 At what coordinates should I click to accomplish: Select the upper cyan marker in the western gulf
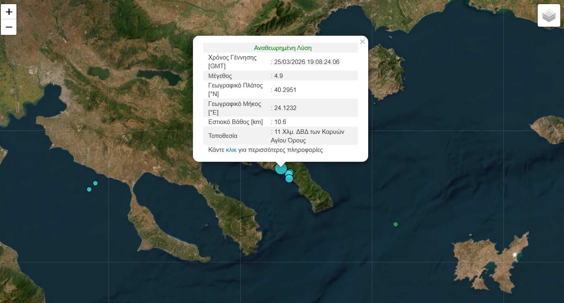pyautogui.click(x=95, y=183)
